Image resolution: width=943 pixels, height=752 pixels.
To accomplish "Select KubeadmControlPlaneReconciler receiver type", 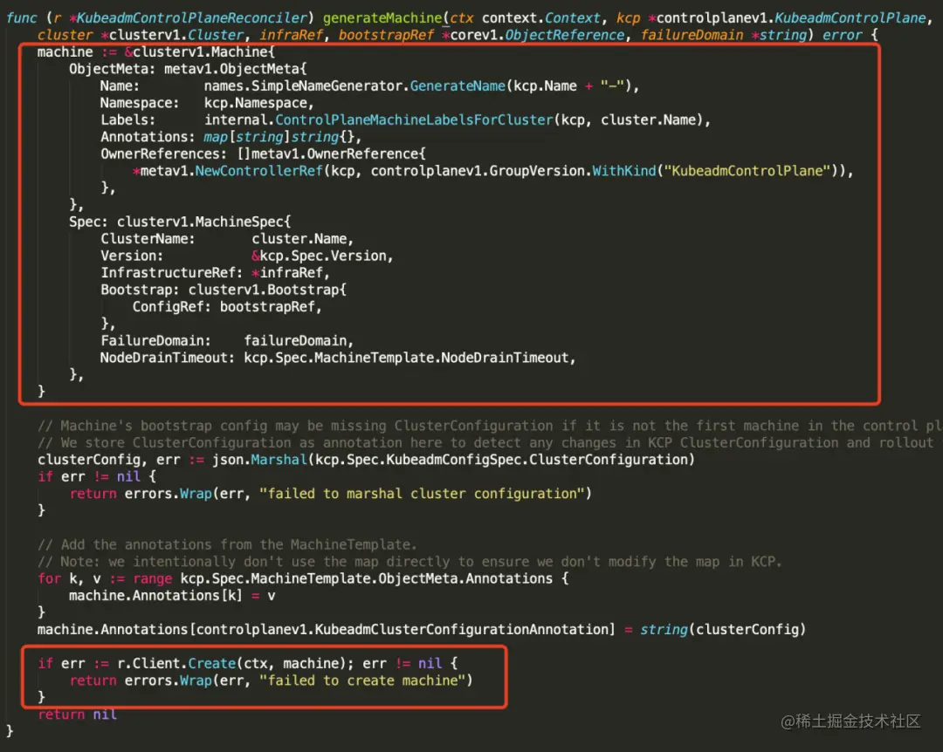I will [192, 18].
